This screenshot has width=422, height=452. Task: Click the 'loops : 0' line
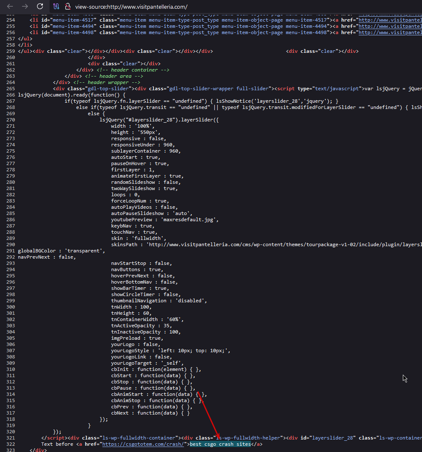click(x=125, y=195)
